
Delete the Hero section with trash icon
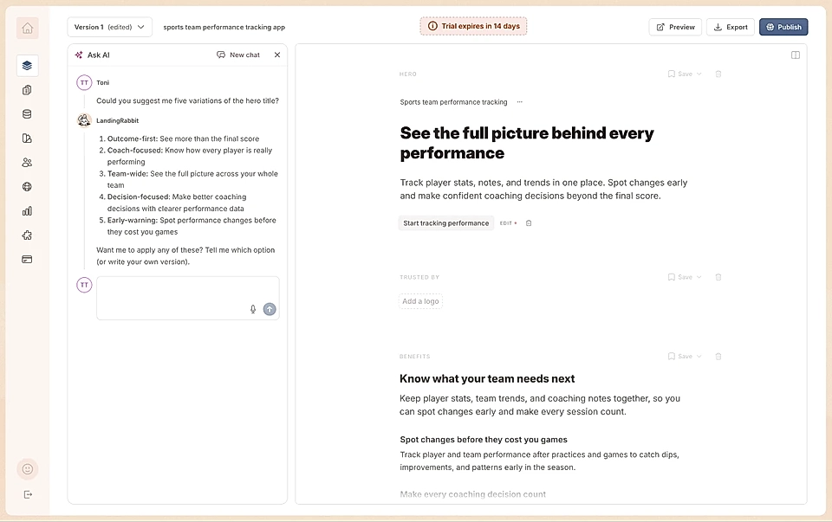[x=718, y=74]
